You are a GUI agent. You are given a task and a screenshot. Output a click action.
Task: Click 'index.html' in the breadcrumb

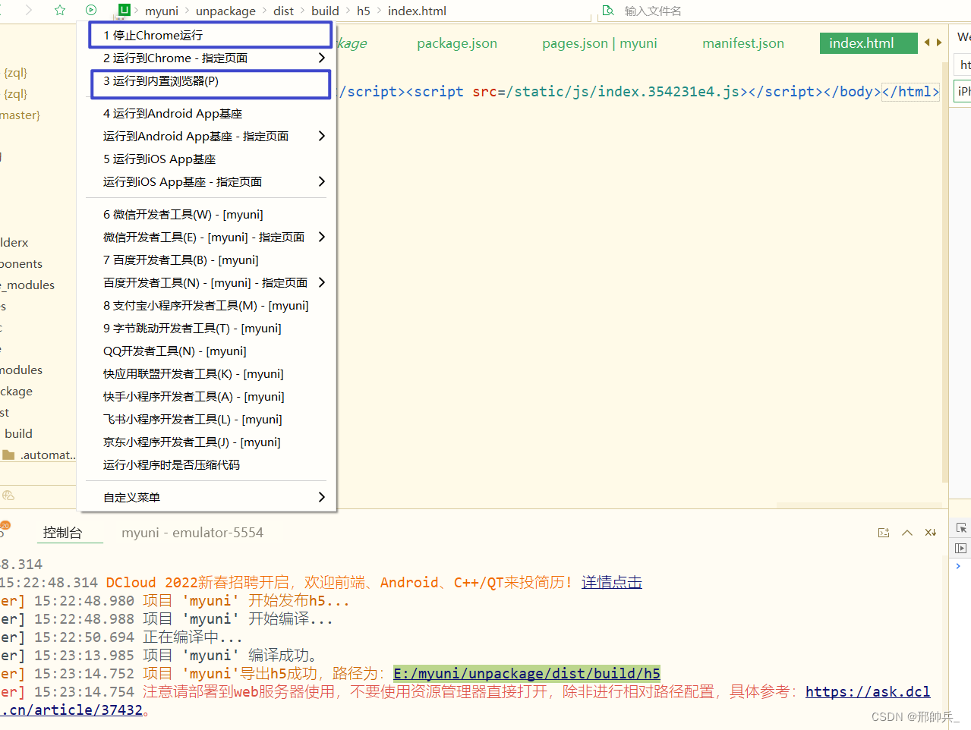pos(417,11)
